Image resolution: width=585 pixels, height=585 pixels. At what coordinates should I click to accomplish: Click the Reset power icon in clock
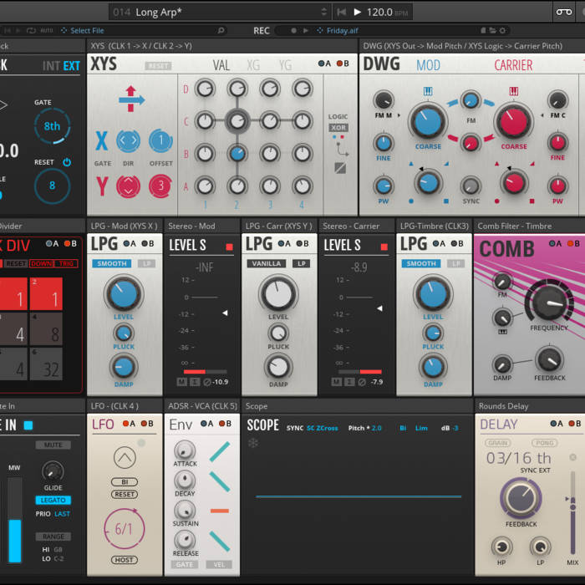click(x=67, y=162)
